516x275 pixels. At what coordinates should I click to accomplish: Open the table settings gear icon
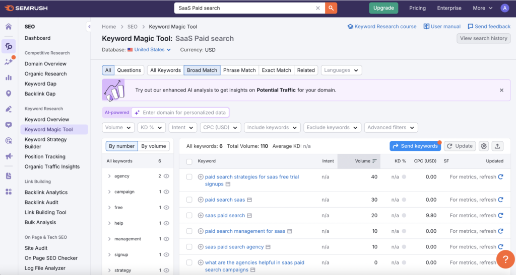coord(484,146)
